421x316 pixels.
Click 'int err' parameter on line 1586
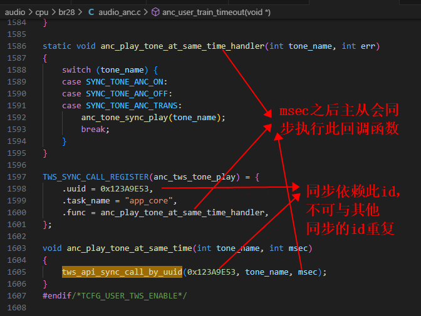pyautogui.click(x=358, y=46)
